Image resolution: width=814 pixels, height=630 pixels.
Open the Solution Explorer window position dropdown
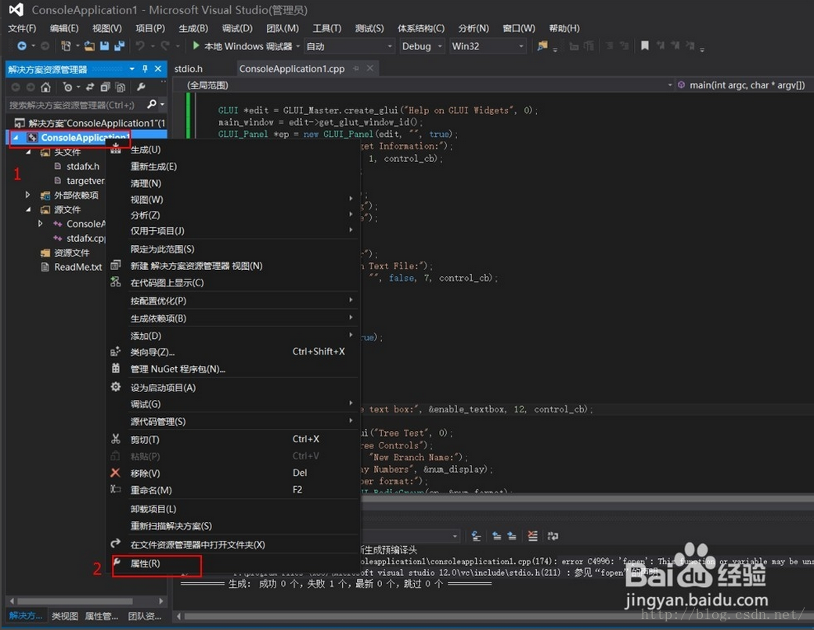coord(131,69)
